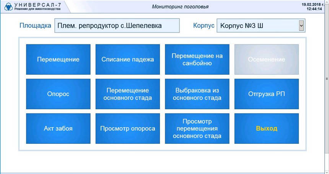Click the date and time display
The width and height of the screenshot is (329, 174).
[x=314, y=7]
